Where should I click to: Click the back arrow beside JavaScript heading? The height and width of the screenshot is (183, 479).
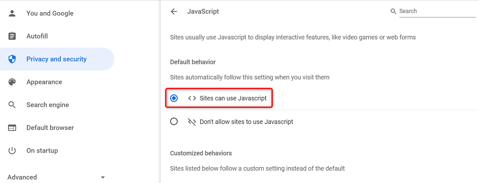coord(174,12)
